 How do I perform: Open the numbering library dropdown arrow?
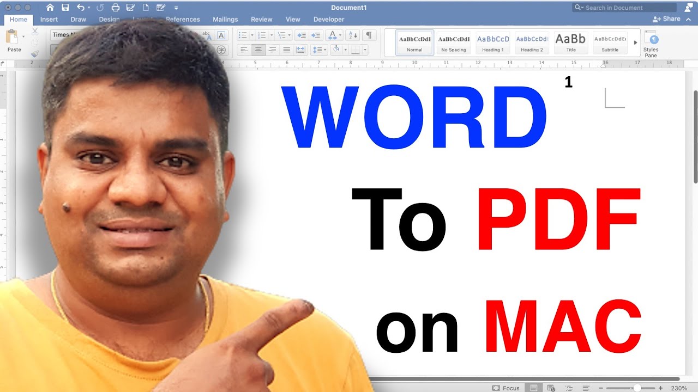coord(271,35)
